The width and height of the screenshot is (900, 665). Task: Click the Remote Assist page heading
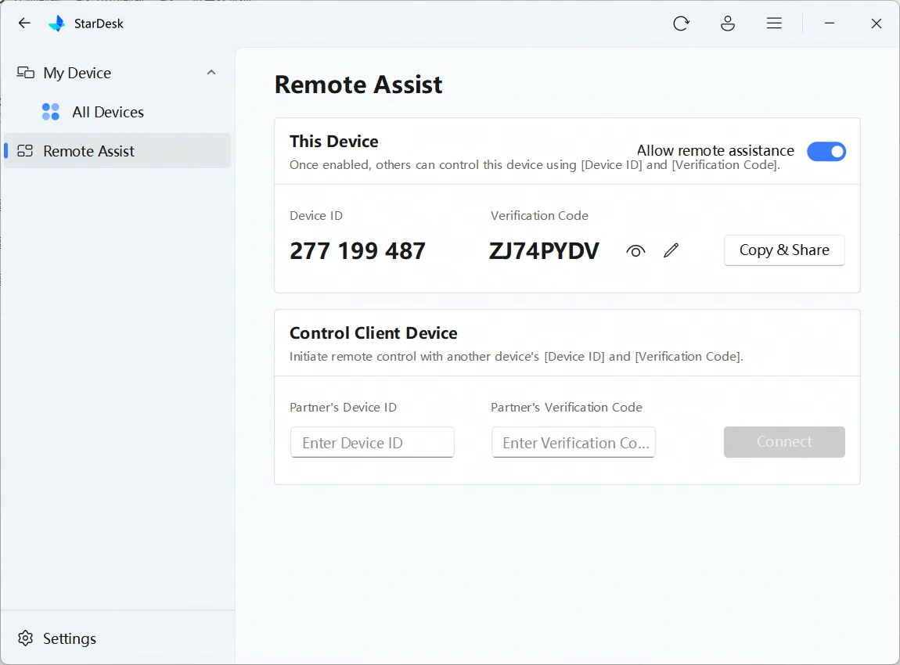pyautogui.click(x=358, y=84)
